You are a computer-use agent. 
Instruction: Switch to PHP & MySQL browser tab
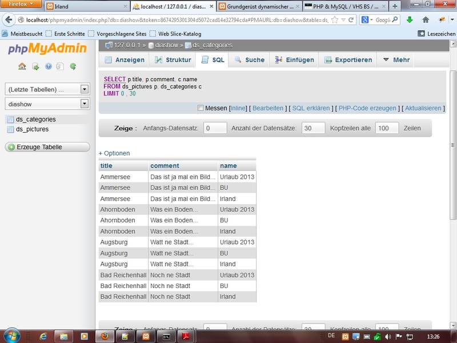click(x=346, y=6)
